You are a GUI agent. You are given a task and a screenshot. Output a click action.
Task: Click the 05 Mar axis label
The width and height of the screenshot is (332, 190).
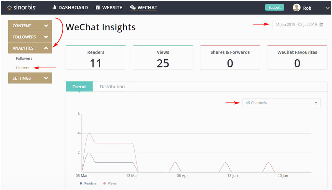(82, 176)
